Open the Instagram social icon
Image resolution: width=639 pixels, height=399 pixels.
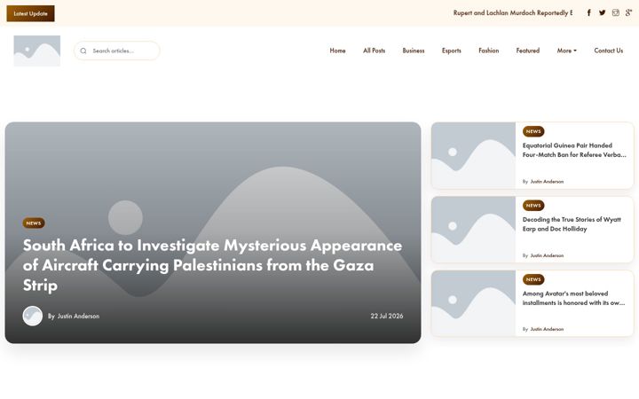coord(615,12)
